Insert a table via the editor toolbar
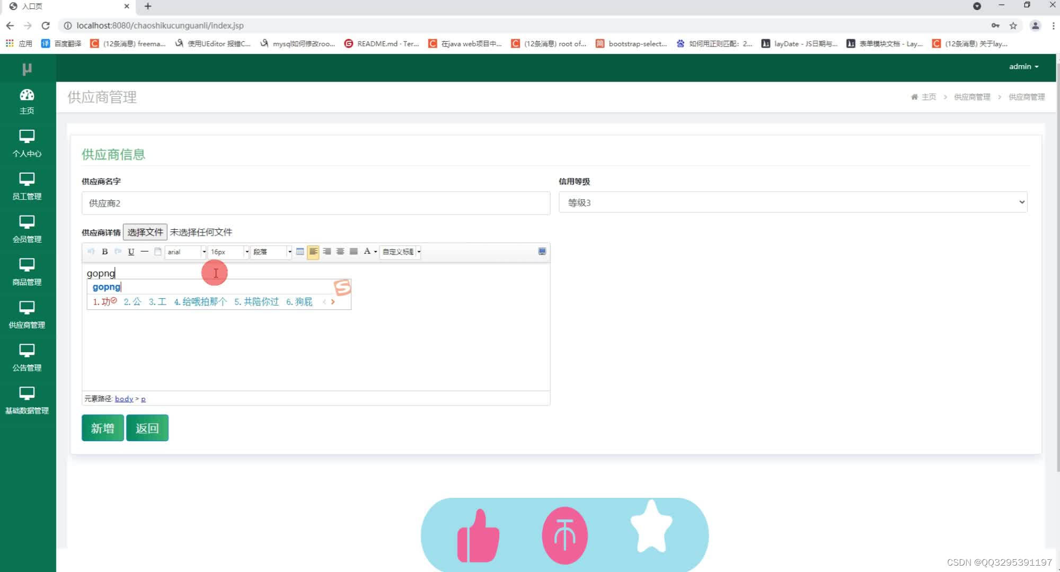The height and width of the screenshot is (572, 1060). point(300,252)
